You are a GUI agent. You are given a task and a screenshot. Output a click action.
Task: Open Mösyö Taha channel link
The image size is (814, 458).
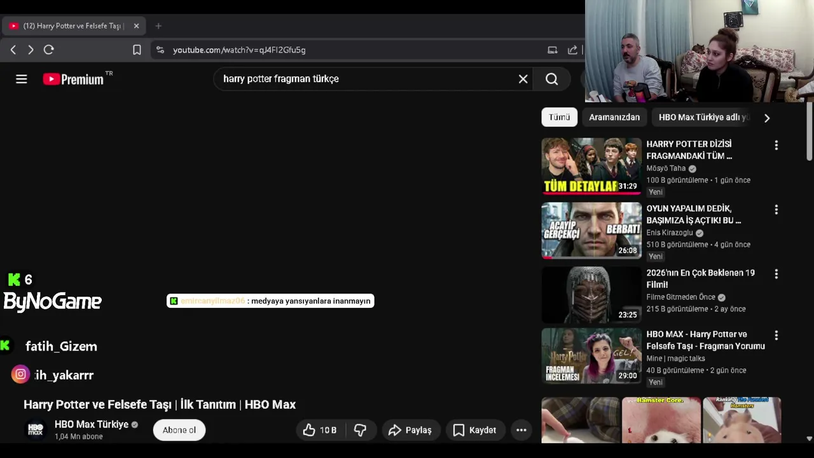click(x=666, y=169)
